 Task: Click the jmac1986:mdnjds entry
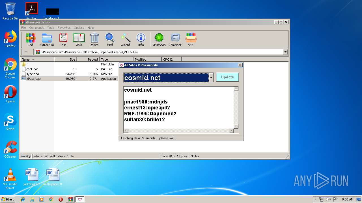coord(146,102)
